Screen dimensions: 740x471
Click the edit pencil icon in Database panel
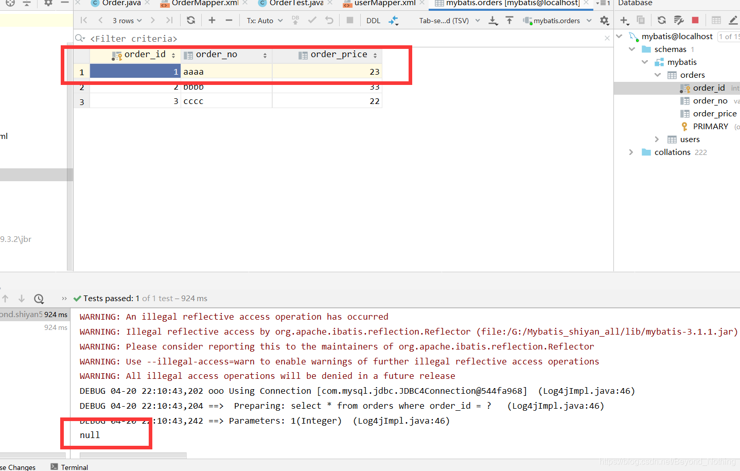click(733, 20)
